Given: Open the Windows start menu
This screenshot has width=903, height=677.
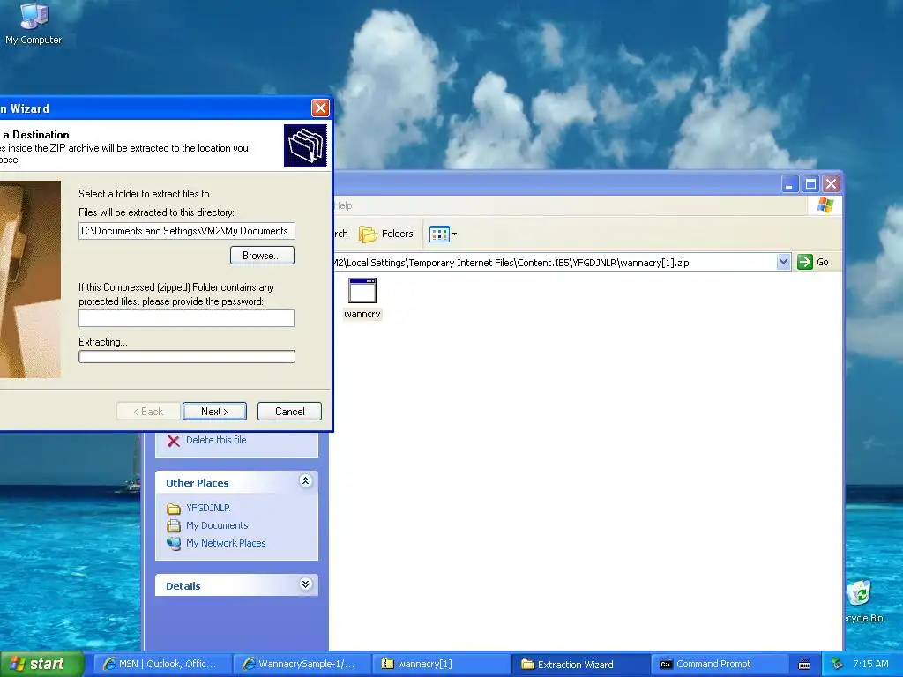Looking at the screenshot, I should coord(41,664).
